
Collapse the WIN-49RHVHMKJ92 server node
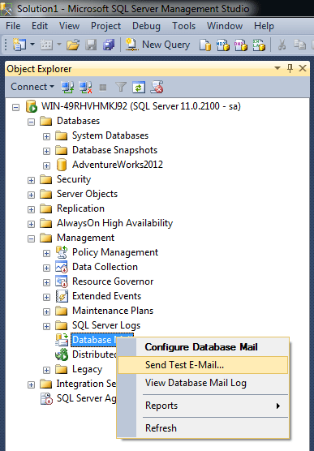tap(16, 108)
